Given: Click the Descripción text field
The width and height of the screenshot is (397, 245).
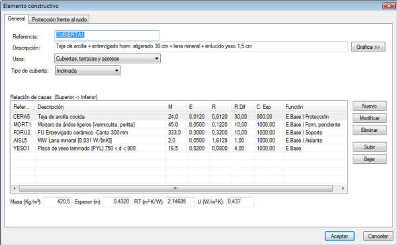Looking at the screenshot, I should pos(201,46).
